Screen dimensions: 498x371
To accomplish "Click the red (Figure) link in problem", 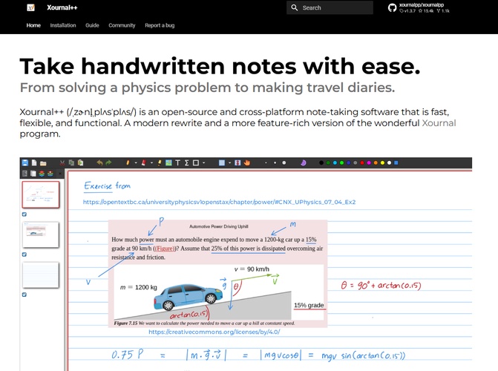I will (164, 249).
